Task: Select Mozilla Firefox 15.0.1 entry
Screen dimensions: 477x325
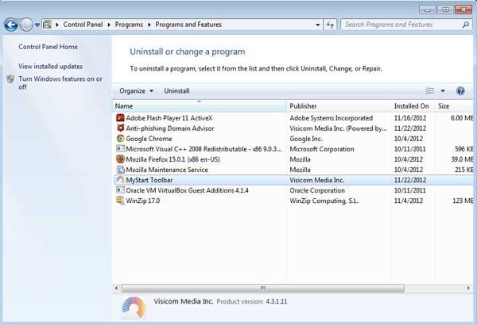Action: 173,159
